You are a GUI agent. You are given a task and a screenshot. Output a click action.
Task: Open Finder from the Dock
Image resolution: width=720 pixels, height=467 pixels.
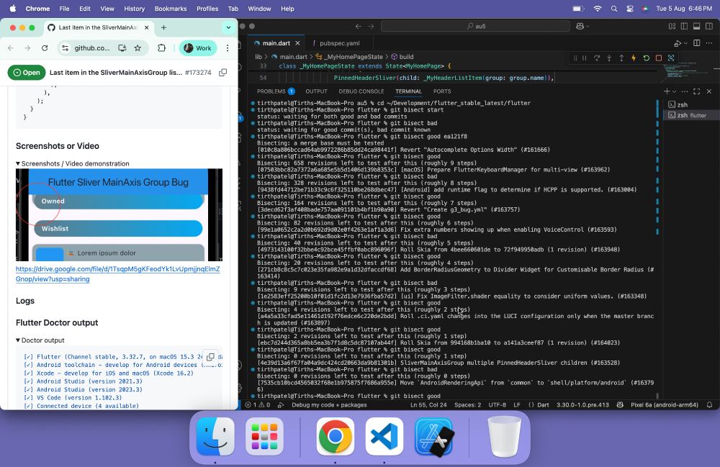tap(215, 437)
